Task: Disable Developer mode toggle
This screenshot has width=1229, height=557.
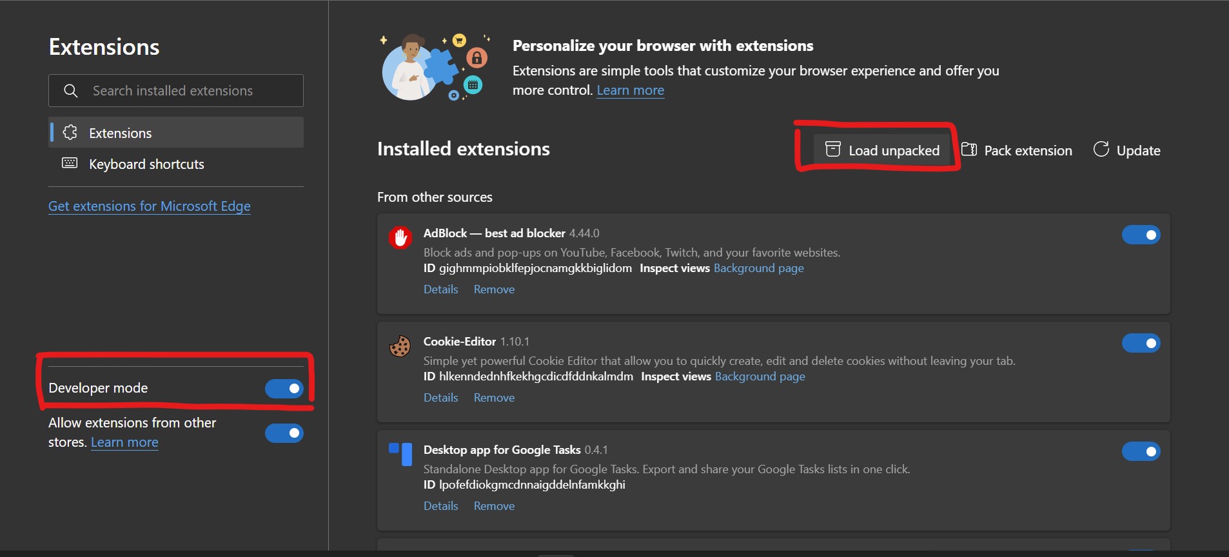Action: pos(284,388)
